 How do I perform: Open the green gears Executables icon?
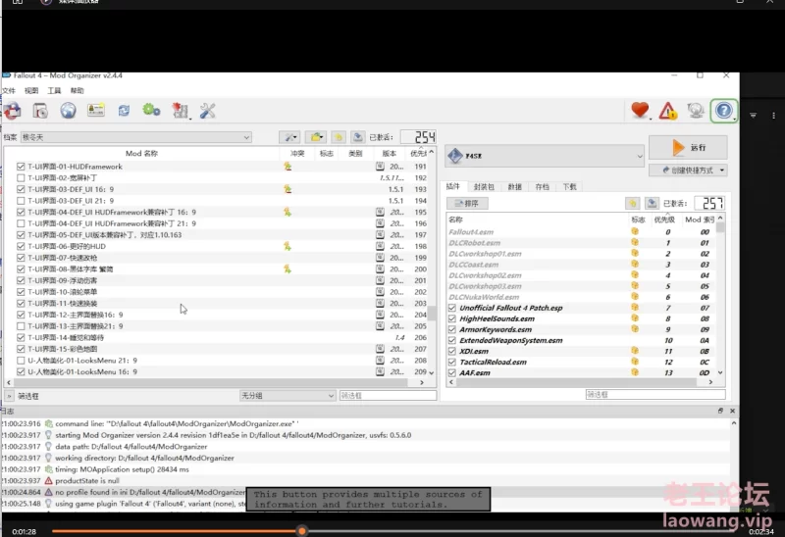click(151, 110)
